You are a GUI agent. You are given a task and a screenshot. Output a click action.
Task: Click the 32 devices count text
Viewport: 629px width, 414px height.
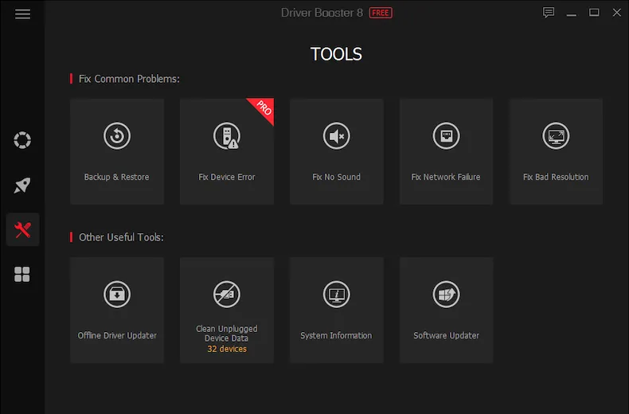(227, 349)
